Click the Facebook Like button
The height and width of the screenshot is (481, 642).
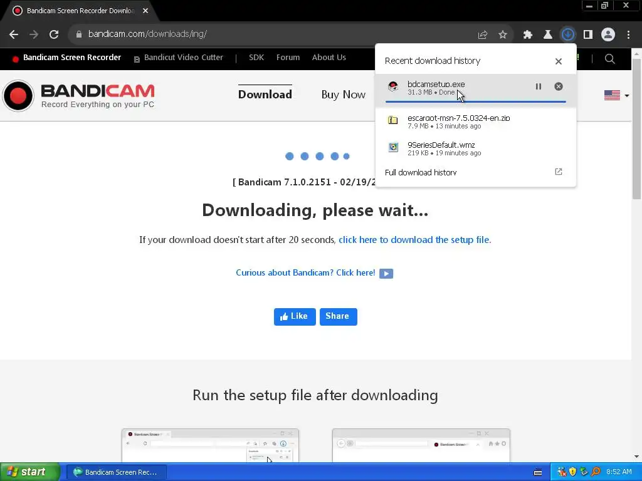(x=295, y=316)
